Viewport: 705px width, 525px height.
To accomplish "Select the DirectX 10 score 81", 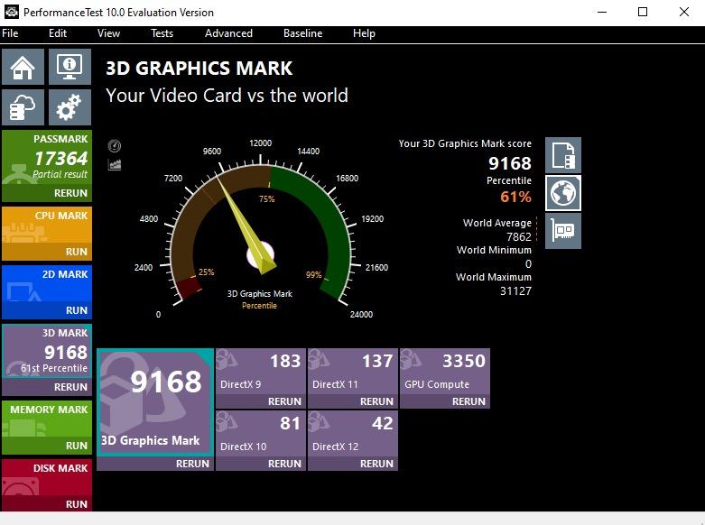I will (290, 423).
